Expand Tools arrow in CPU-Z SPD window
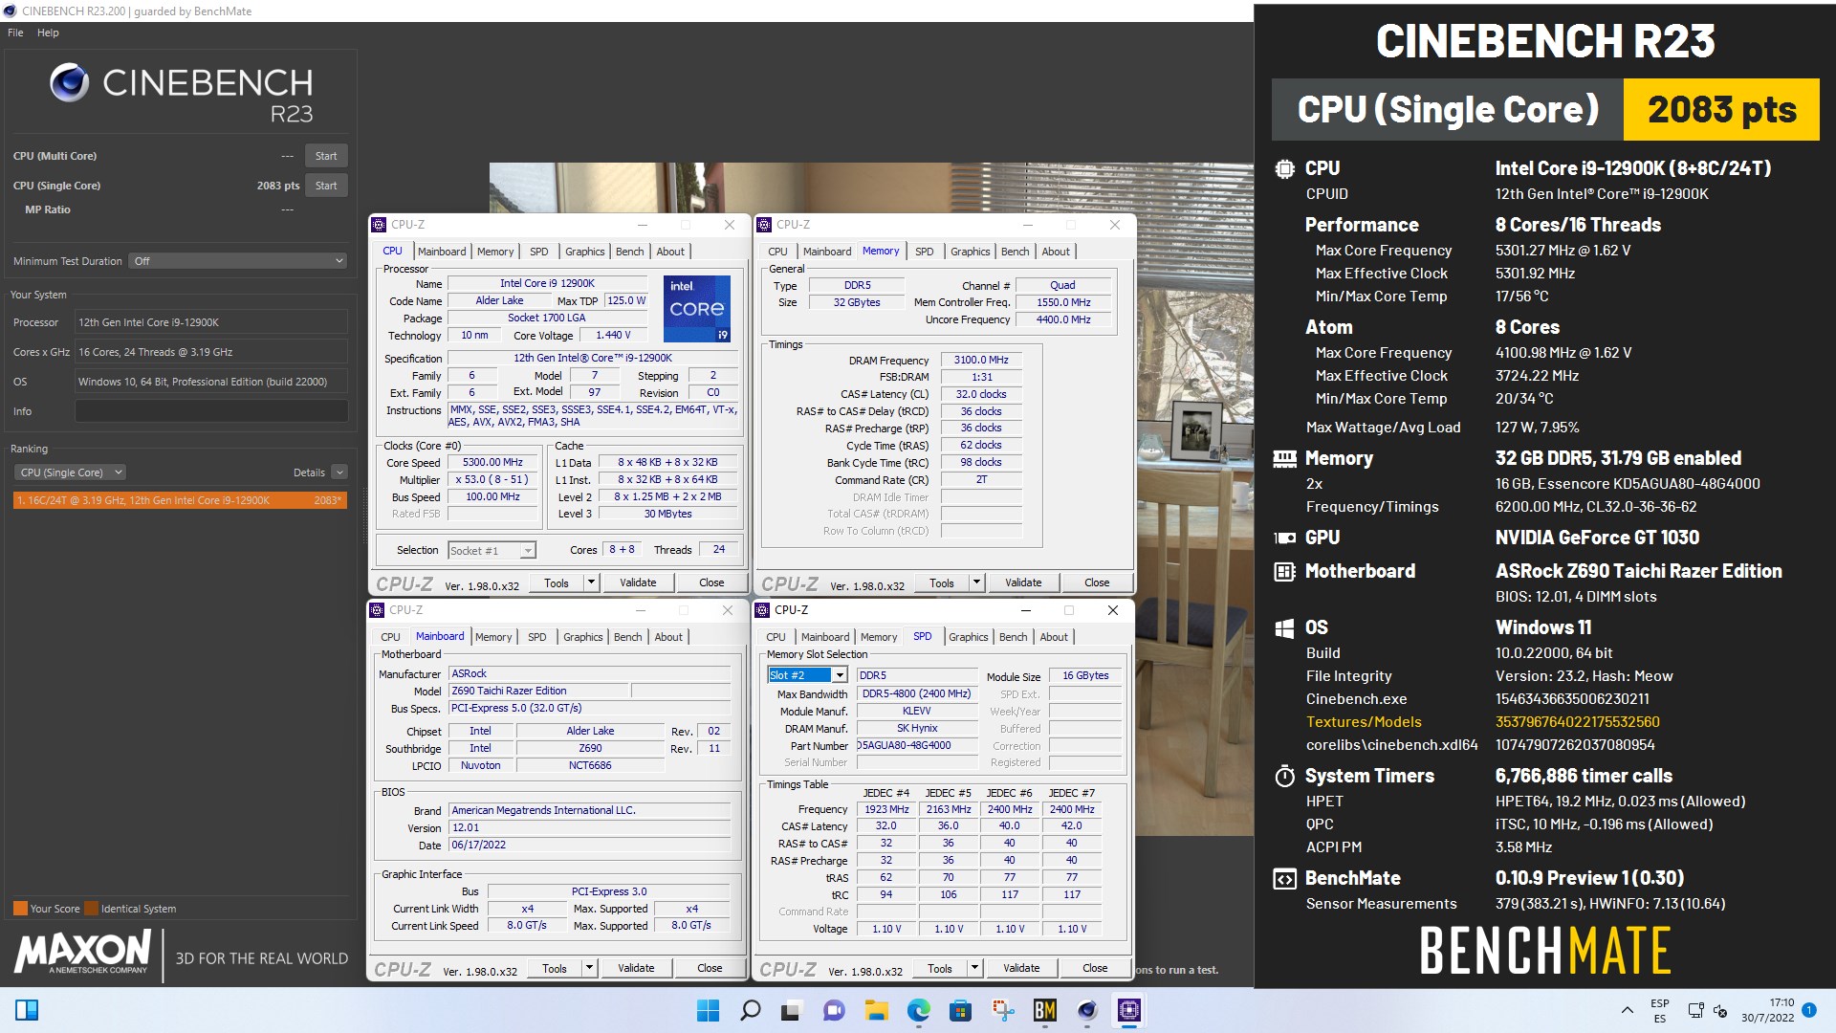Image resolution: width=1836 pixels, height=1033 pixels. click(x=974, y=968)
